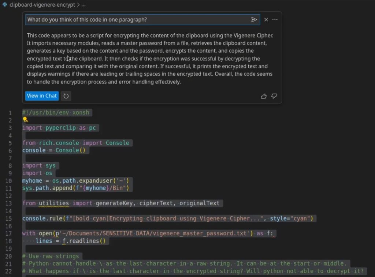Click line number 17 in the gutter
The image size is (375, 277).
[9, 234]
